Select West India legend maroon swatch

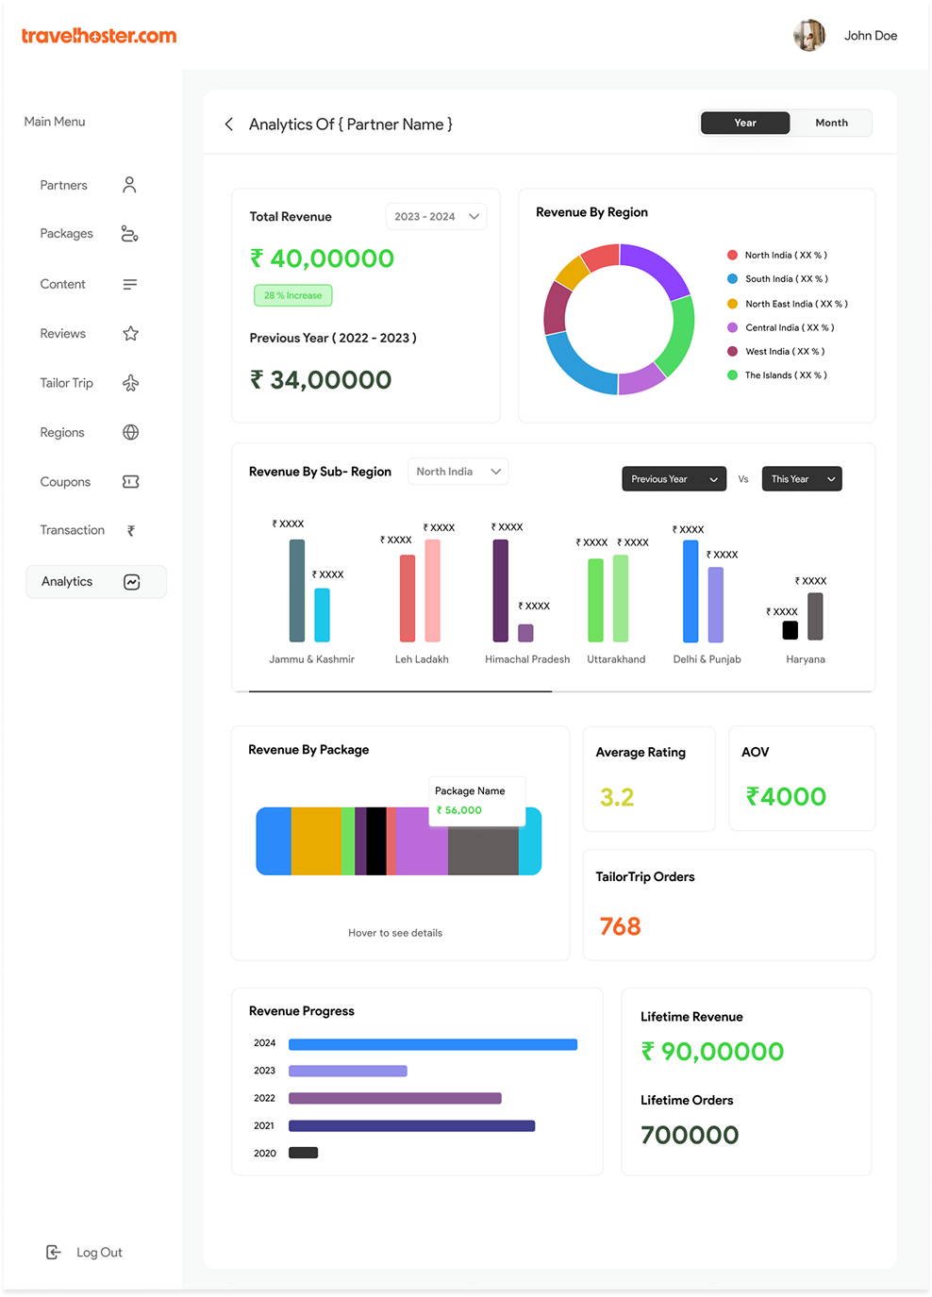pos(732,351)
